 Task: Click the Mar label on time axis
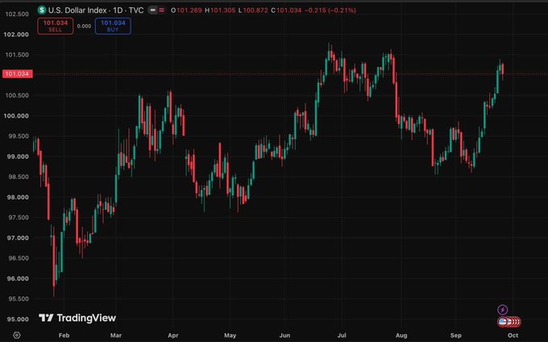pyautogui.click(x=116, y=336)
